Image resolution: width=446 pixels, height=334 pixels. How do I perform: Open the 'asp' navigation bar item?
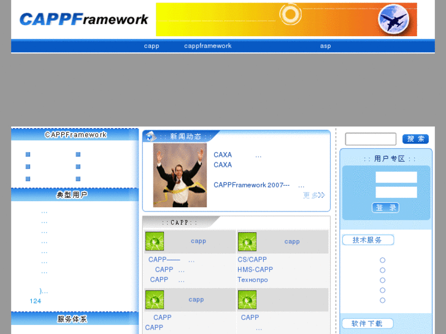click(x=325, y=46)
